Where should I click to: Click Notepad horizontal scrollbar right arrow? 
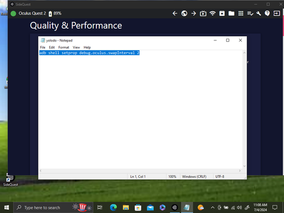click(x=240, y=170)
